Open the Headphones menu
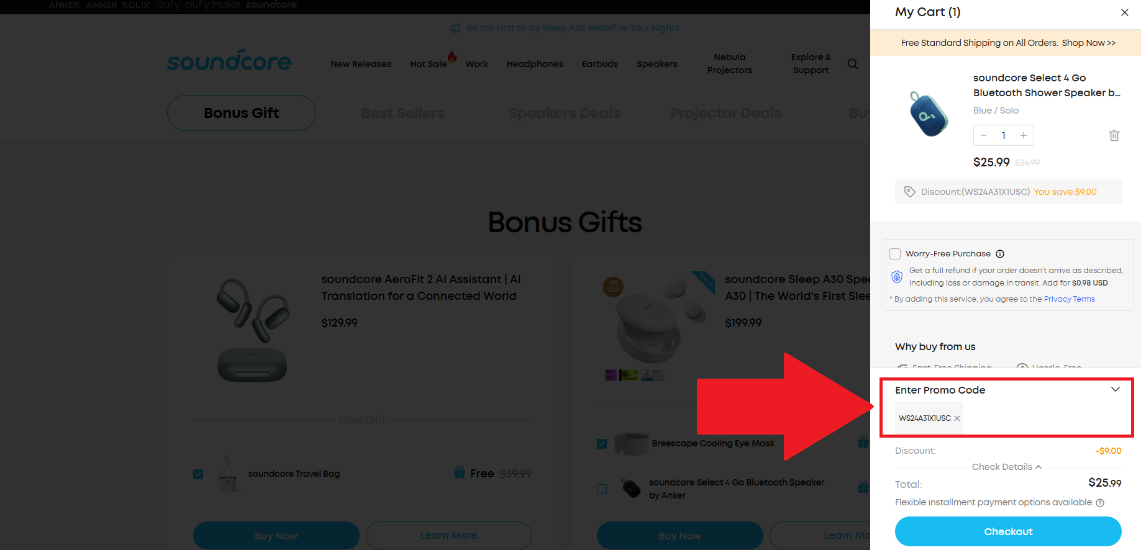This screenshot has height=550, width=1141. click(535, 64)
